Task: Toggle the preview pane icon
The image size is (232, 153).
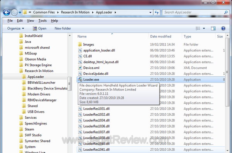Action: pyautogui.click(x=213, y=29)
